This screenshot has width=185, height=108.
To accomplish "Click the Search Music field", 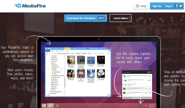I will point(103,54).
